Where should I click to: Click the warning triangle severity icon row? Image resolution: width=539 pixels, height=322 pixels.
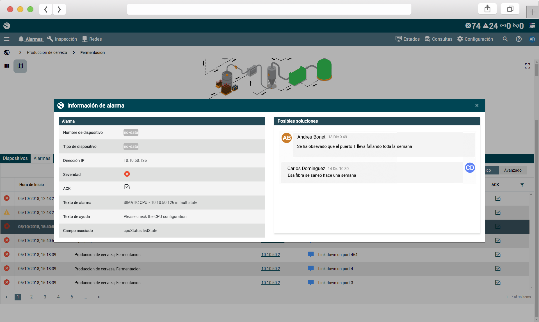coord(7,212)
